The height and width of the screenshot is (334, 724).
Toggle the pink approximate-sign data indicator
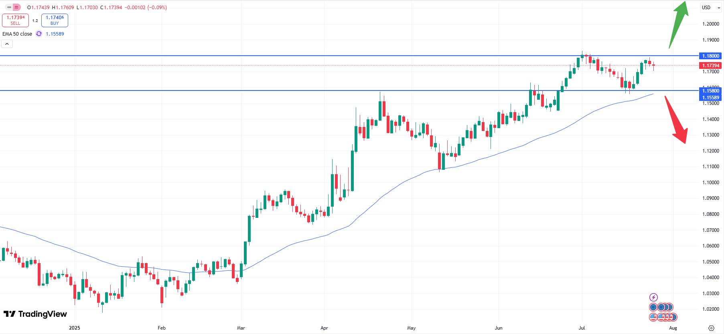tap(16, 7)
